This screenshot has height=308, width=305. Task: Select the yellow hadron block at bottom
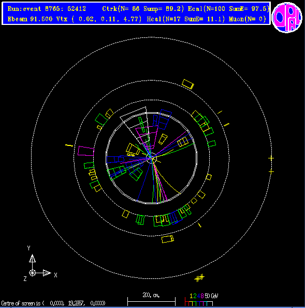[168, 239]
